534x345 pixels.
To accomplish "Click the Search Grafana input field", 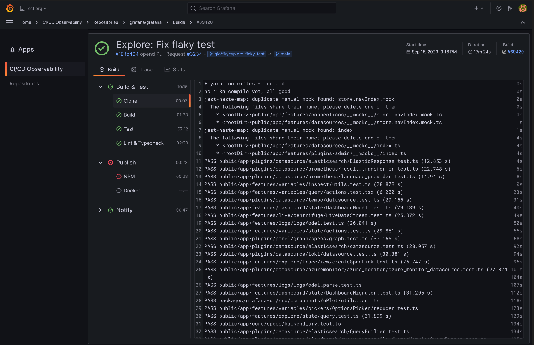I will (x=261, y=8).
